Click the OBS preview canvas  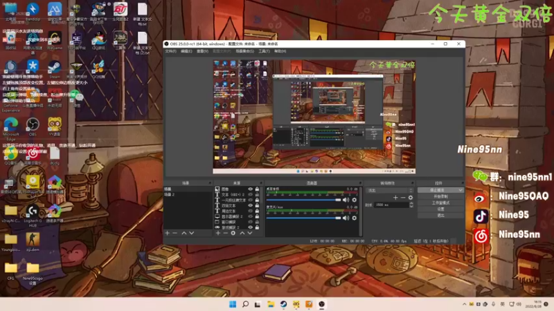(314, 117)
